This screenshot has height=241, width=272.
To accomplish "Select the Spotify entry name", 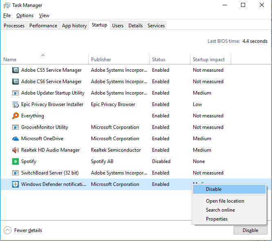I will [x=29, y=161].
